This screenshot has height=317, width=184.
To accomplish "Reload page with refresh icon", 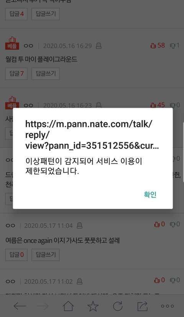I will [x=118, y=306].
